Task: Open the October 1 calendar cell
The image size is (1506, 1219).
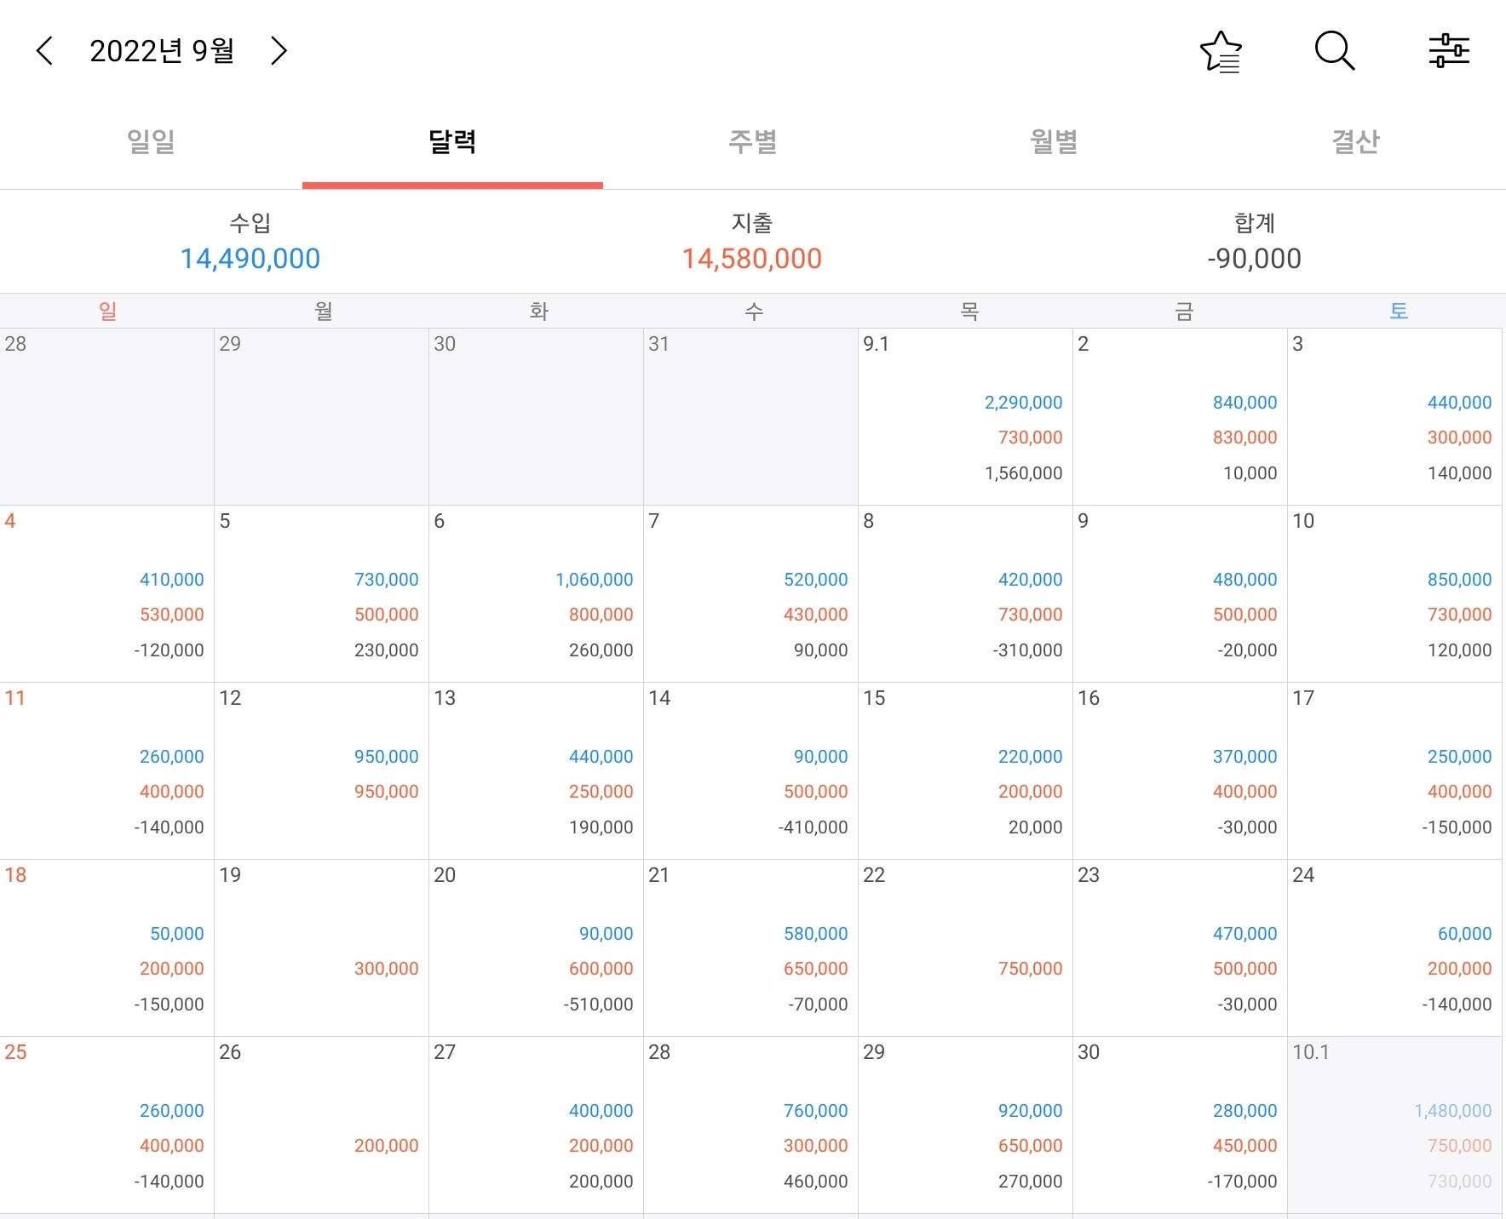Action: [1394, 1125]
